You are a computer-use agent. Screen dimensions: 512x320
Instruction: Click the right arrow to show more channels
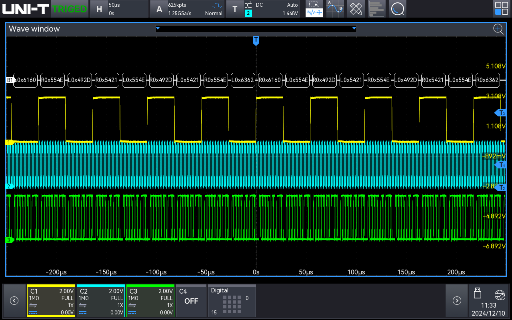click(x=457, y=301)
